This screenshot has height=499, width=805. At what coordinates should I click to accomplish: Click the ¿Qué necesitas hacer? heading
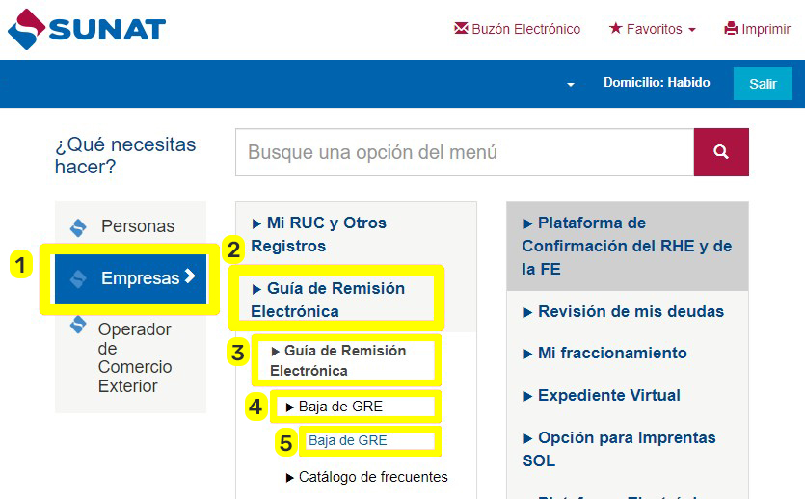pos(125,155)
